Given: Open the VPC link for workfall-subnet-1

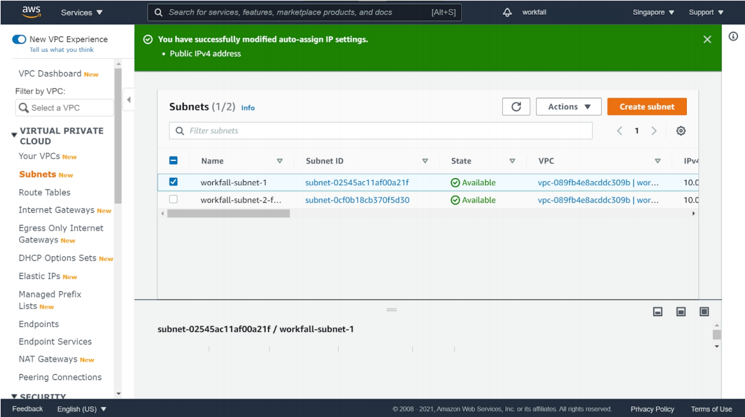Looking at the screenshot, I should coord(598,183).
